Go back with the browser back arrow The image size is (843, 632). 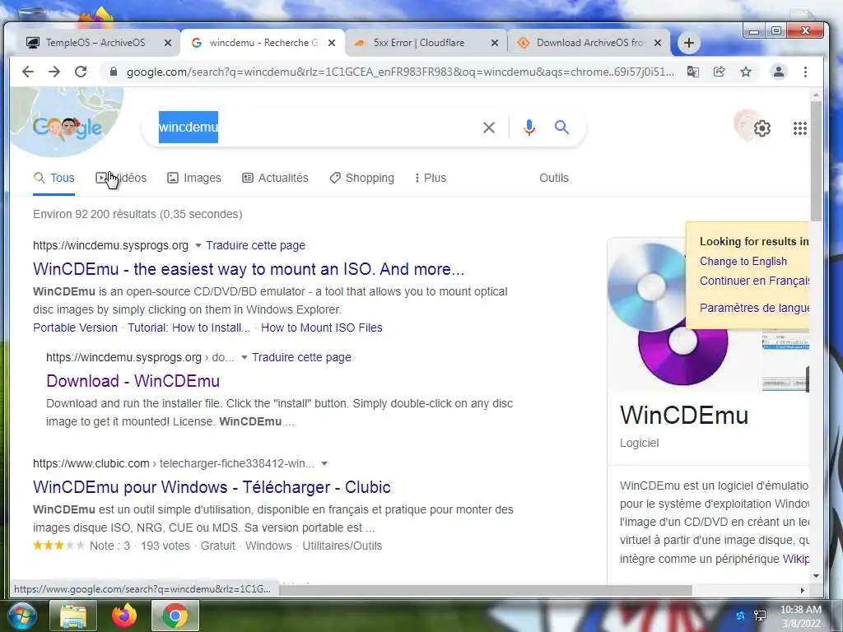tap(28, 72)
